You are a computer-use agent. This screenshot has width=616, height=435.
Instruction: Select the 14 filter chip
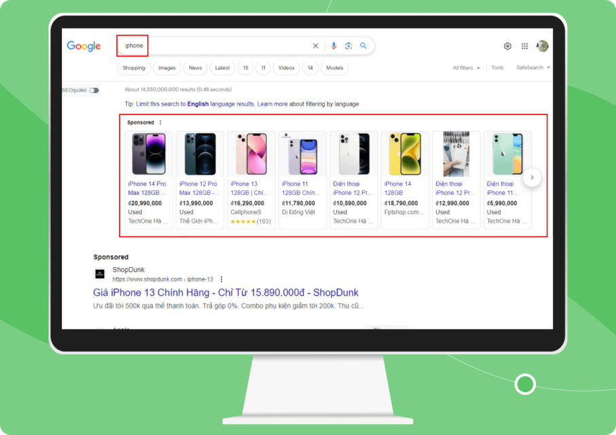(x=310, y=68)
